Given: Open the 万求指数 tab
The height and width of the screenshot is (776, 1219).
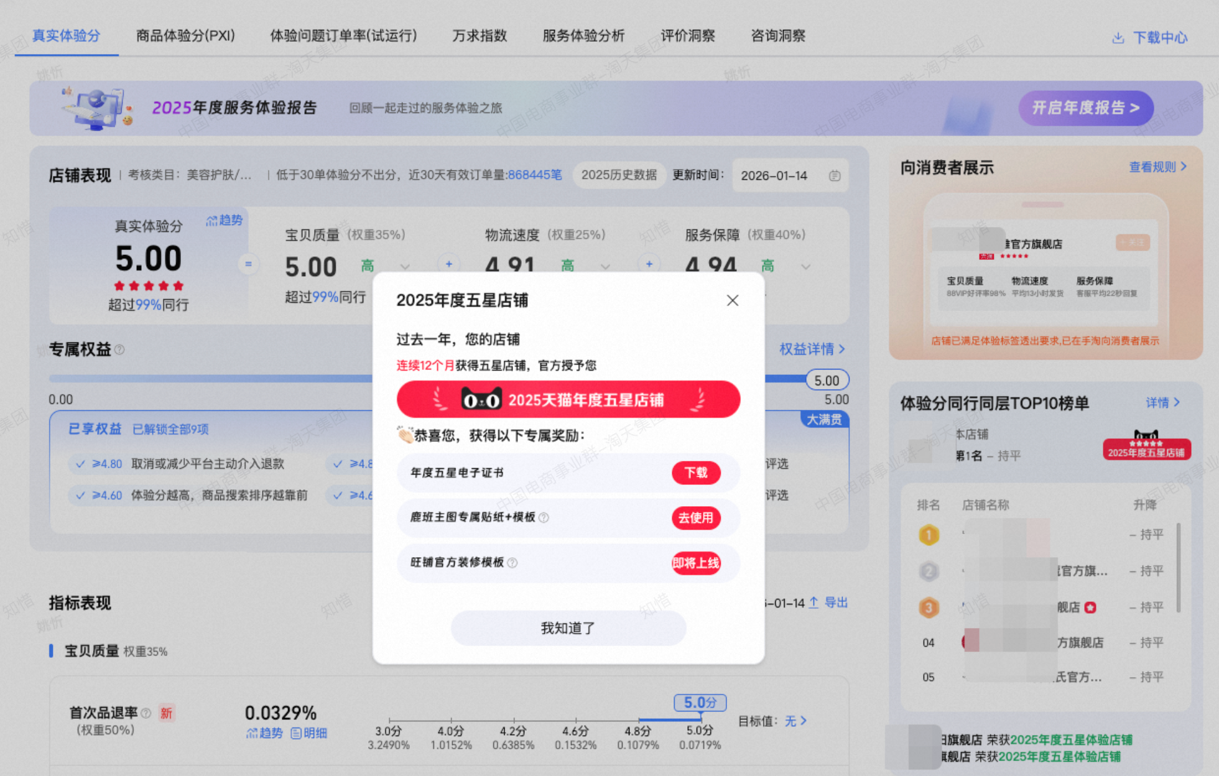Looking at the screenshot, I should point(480,35).
